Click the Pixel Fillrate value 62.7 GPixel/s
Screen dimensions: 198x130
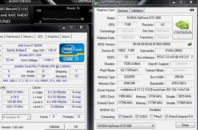[129, 70]
